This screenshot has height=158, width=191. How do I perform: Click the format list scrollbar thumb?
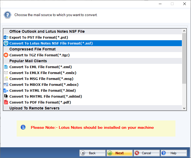pos(184,58)
